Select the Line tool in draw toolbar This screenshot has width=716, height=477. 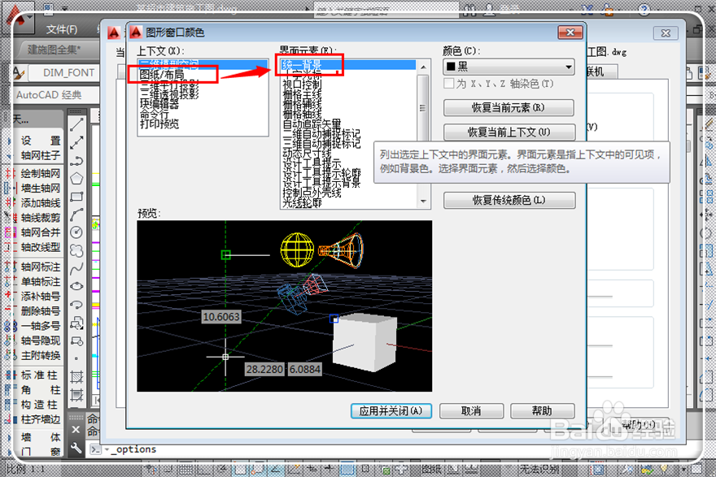pos(76,124)
